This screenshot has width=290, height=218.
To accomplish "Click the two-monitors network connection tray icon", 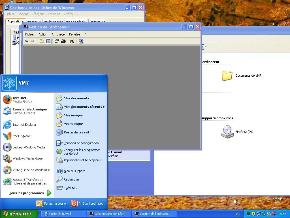I will pyautogui.click(x=259, y=214).
